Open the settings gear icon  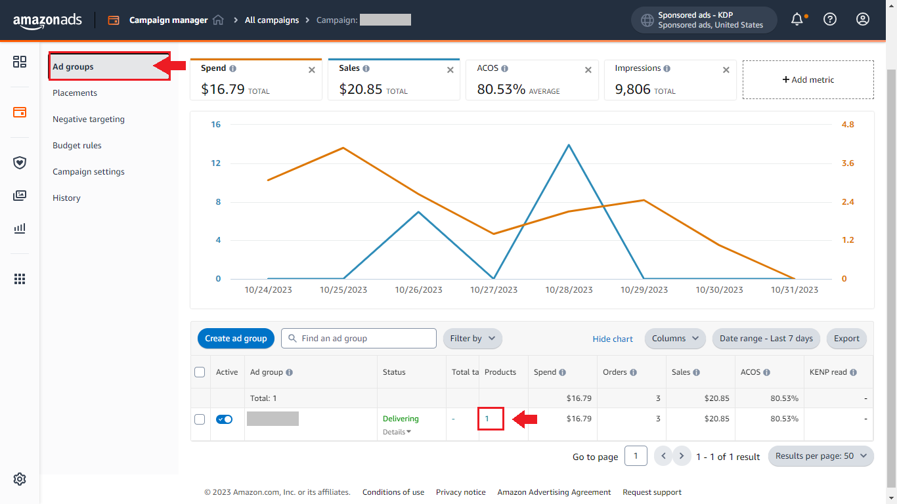click(19, 479)
